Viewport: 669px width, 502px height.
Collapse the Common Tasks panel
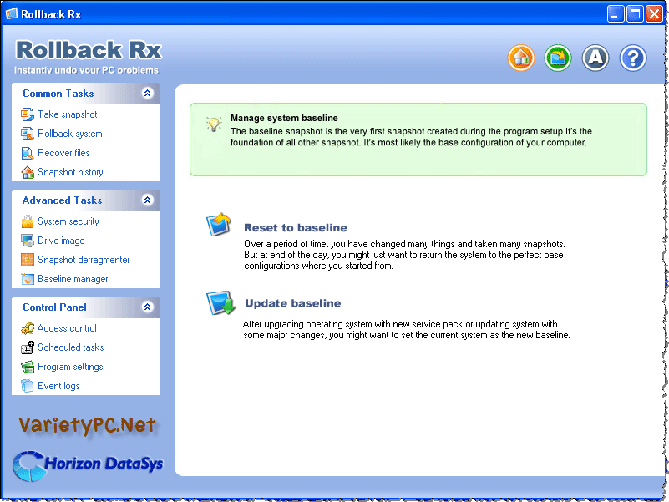(x=147, y=94)
